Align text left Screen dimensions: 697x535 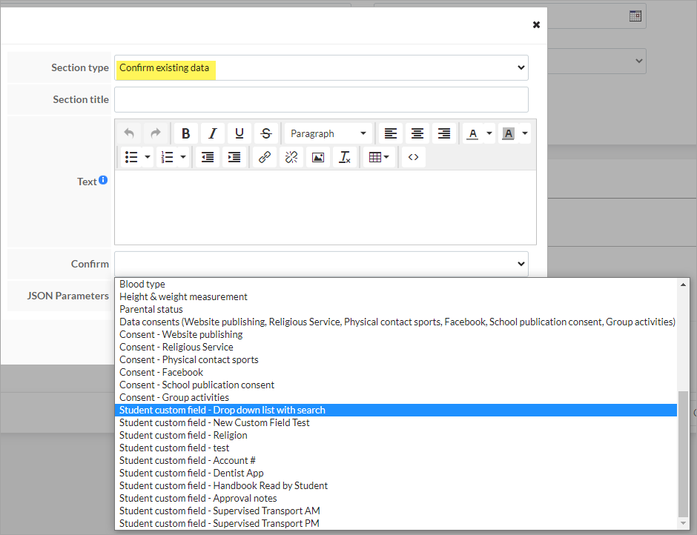pos(391,133)
